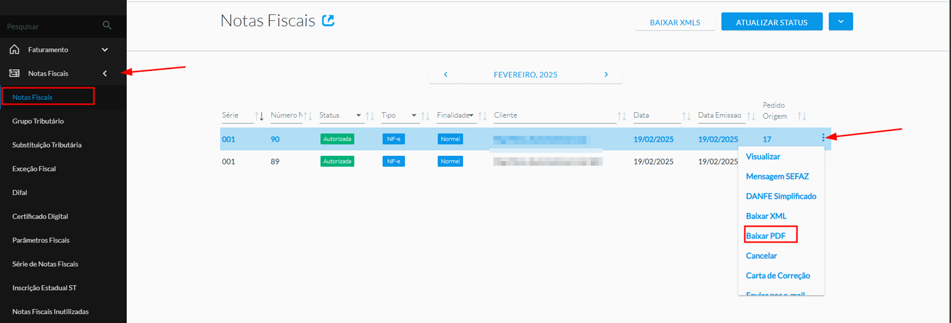Open Série de Notas Fiscais in sidebar
The height and width of the screenshot is (323, 951).
click(x=45, y=264)
